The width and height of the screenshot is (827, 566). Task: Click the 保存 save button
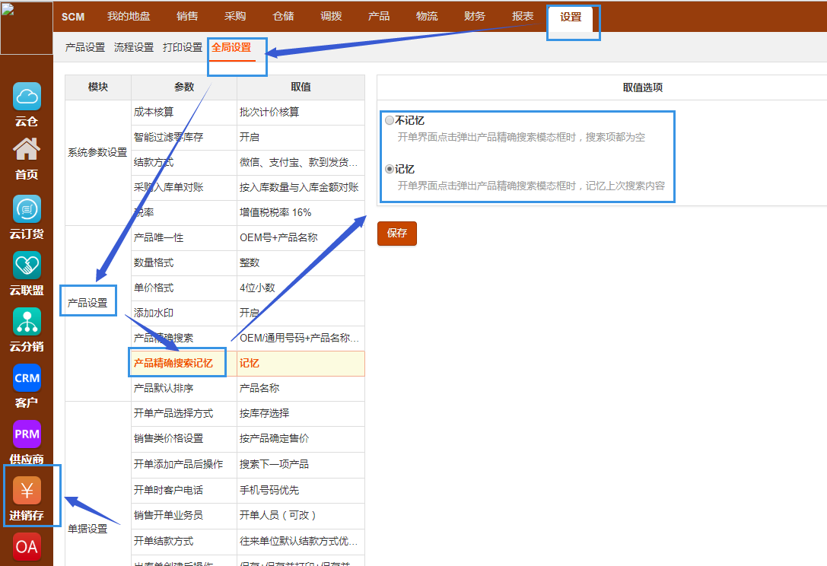click(397, 233)
